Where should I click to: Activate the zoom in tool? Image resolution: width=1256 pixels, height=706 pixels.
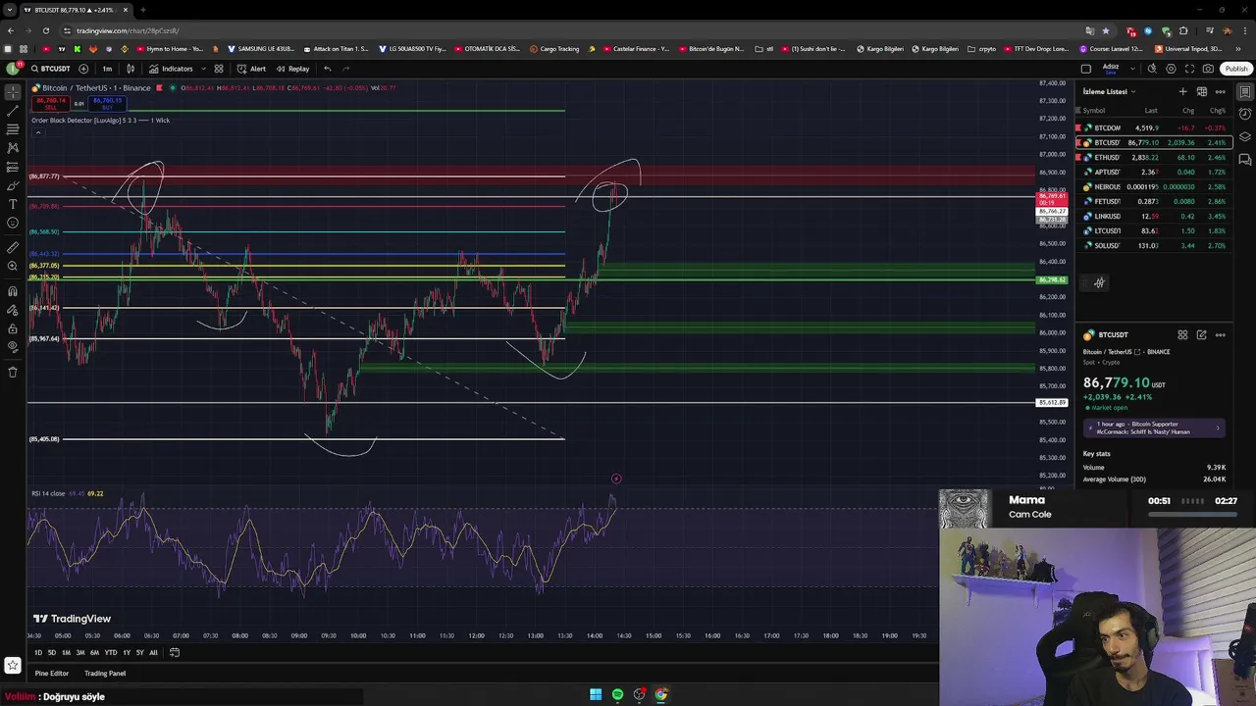tap(13, 266)
